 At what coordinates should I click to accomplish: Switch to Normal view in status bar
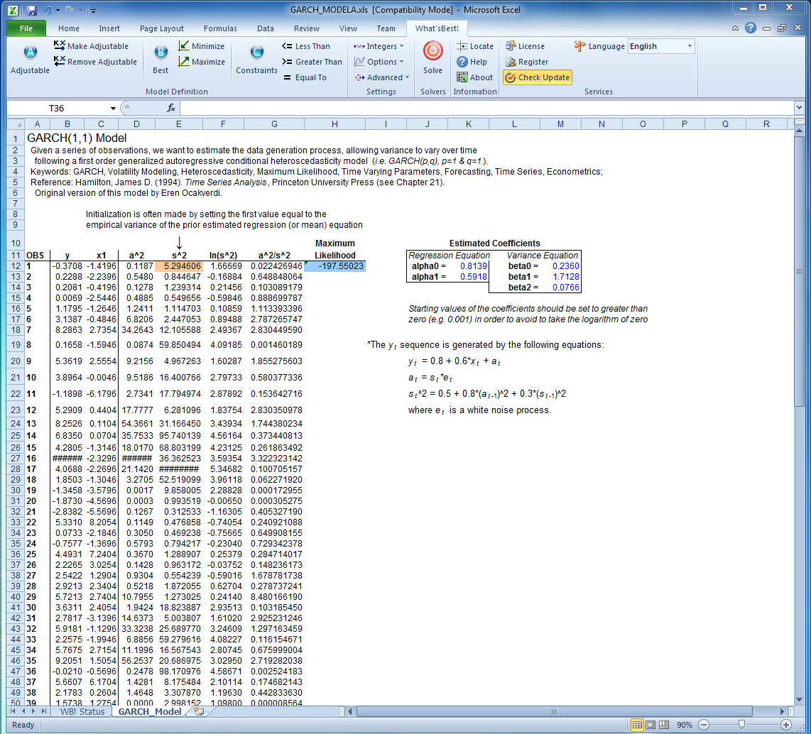click(637, 725)
